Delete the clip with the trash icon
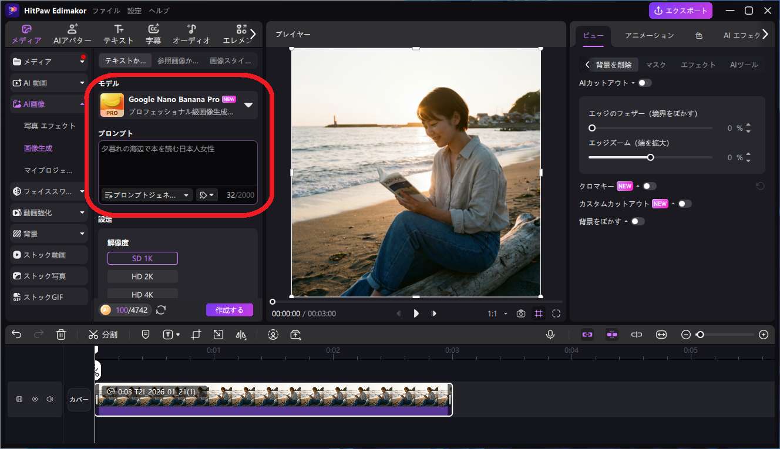 tap(60, 335)
